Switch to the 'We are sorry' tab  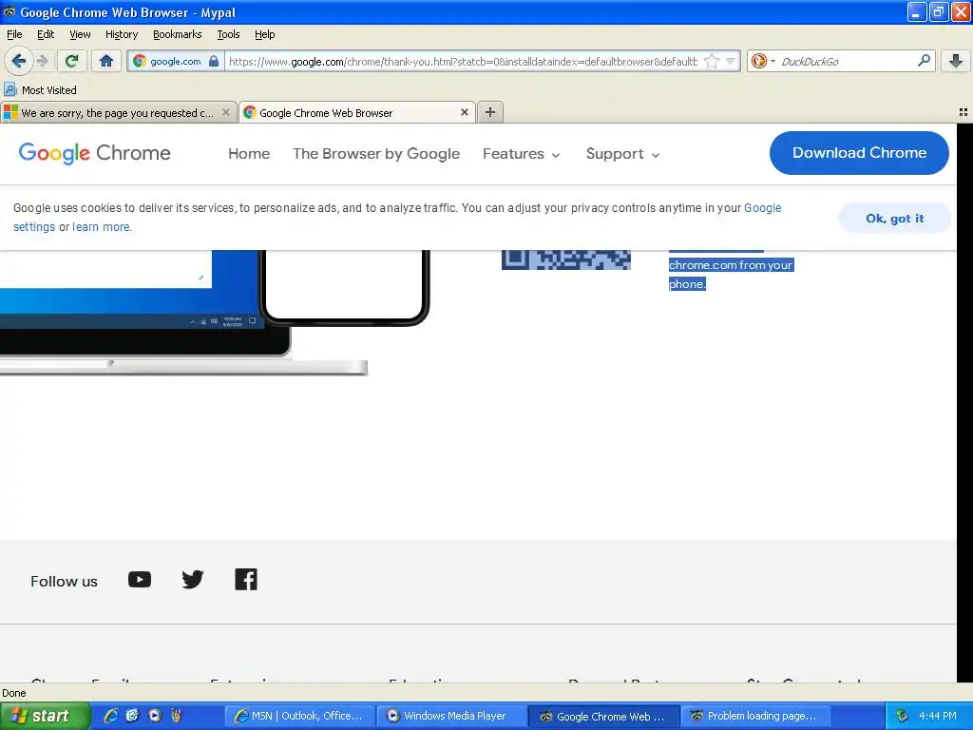click(118, 113)
